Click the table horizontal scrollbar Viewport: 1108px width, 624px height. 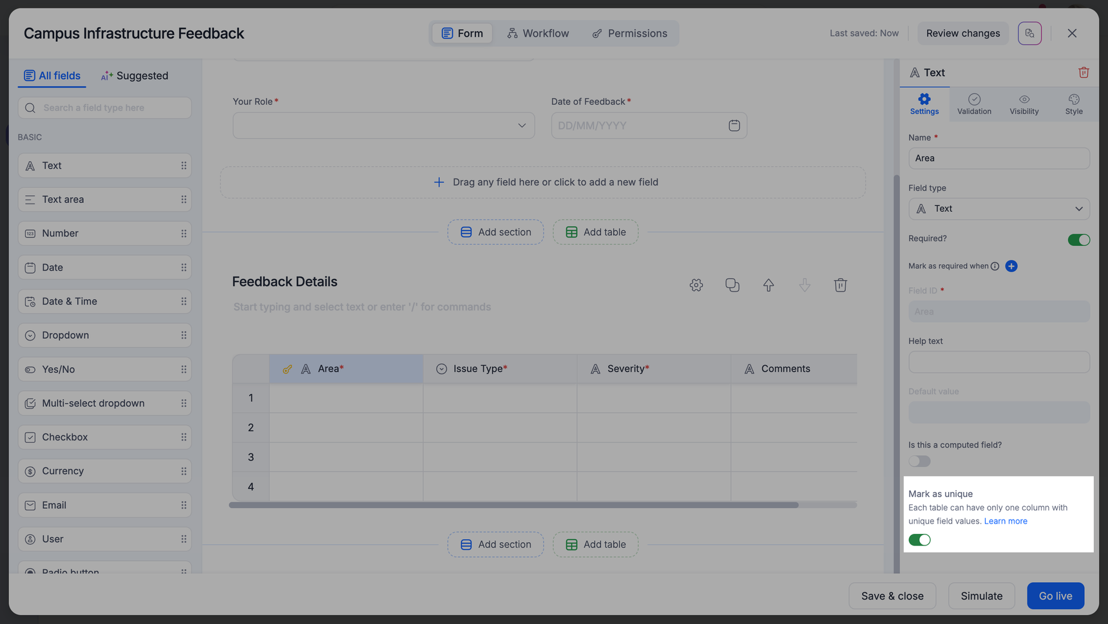[x=513, y=506]
